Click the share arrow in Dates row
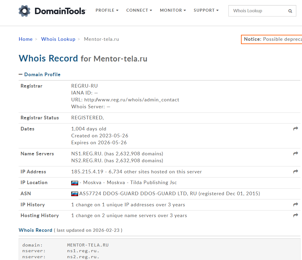Screen dimensions: 302x260 296,129
